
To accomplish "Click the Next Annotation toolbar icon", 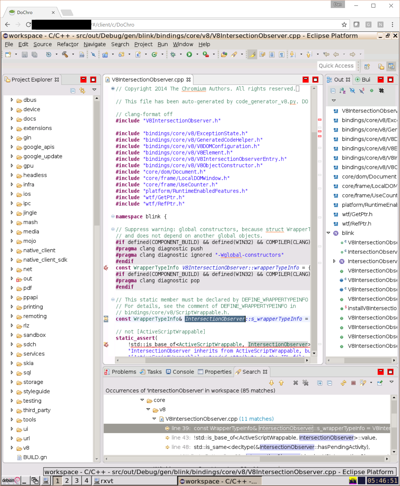I will [293, 54].
